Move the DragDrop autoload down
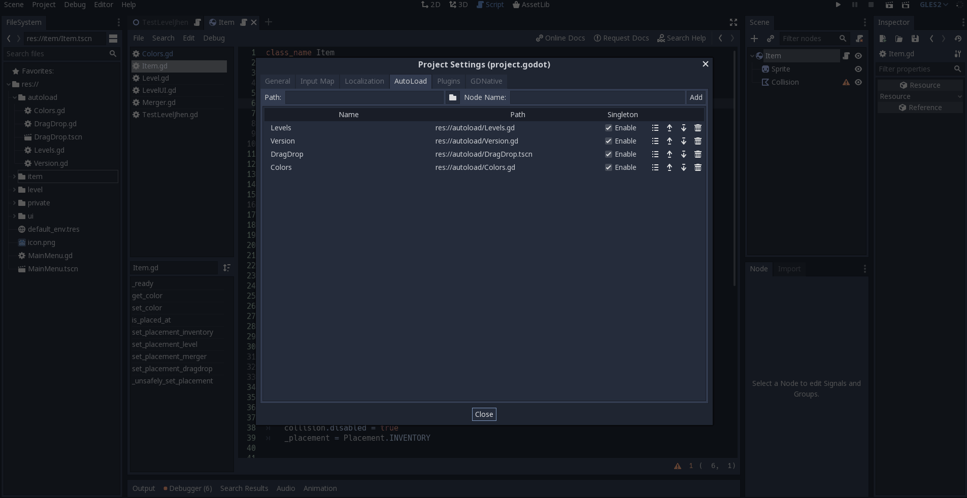The height and width of the screenshot is (498, 967). (x=683, y=154)
